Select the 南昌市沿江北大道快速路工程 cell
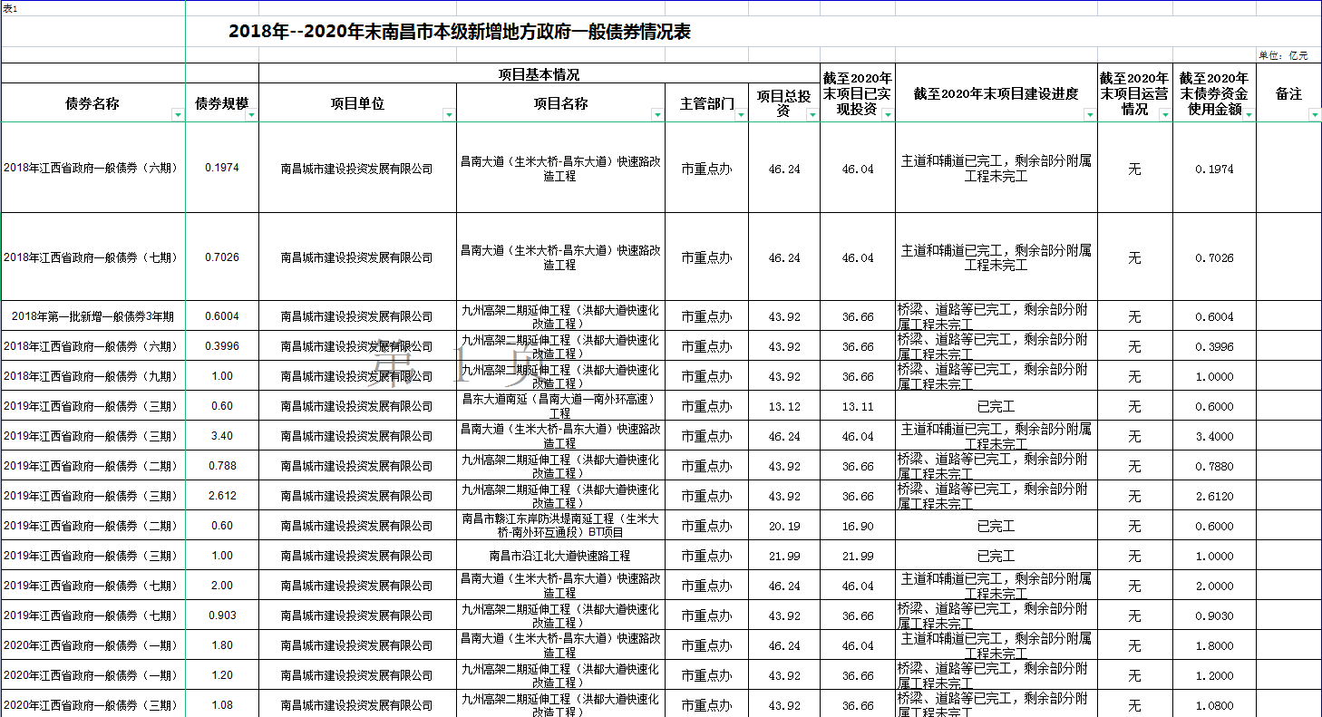 pos(560,553)
